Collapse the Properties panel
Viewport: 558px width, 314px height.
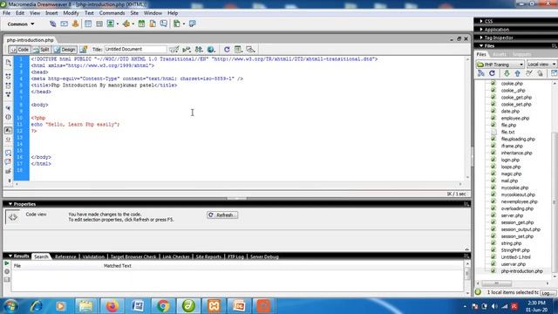pyautogui.click(x=22, y=204)
